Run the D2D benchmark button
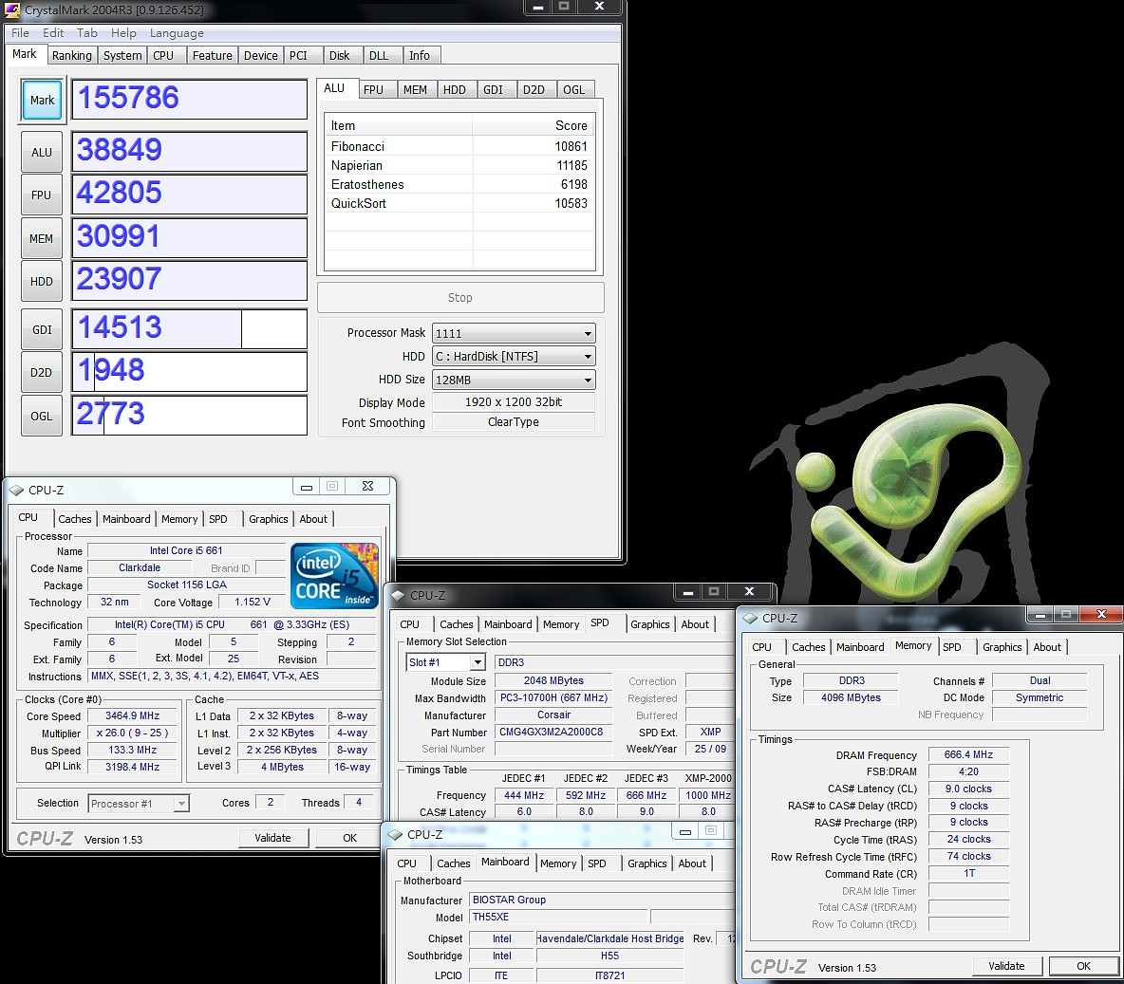1124x984 pixels. pos(42,372)
